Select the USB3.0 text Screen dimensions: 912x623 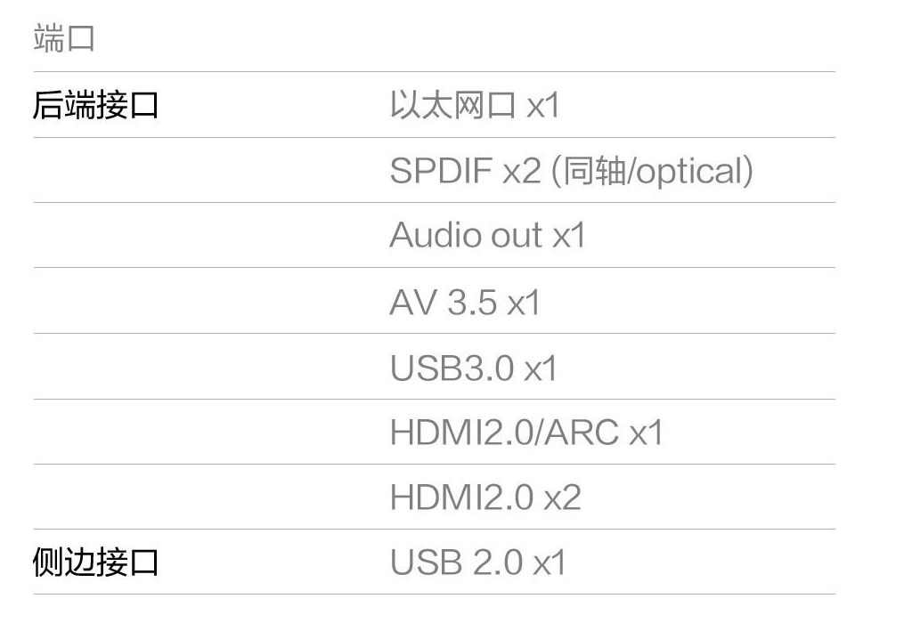tap(452, 368)
